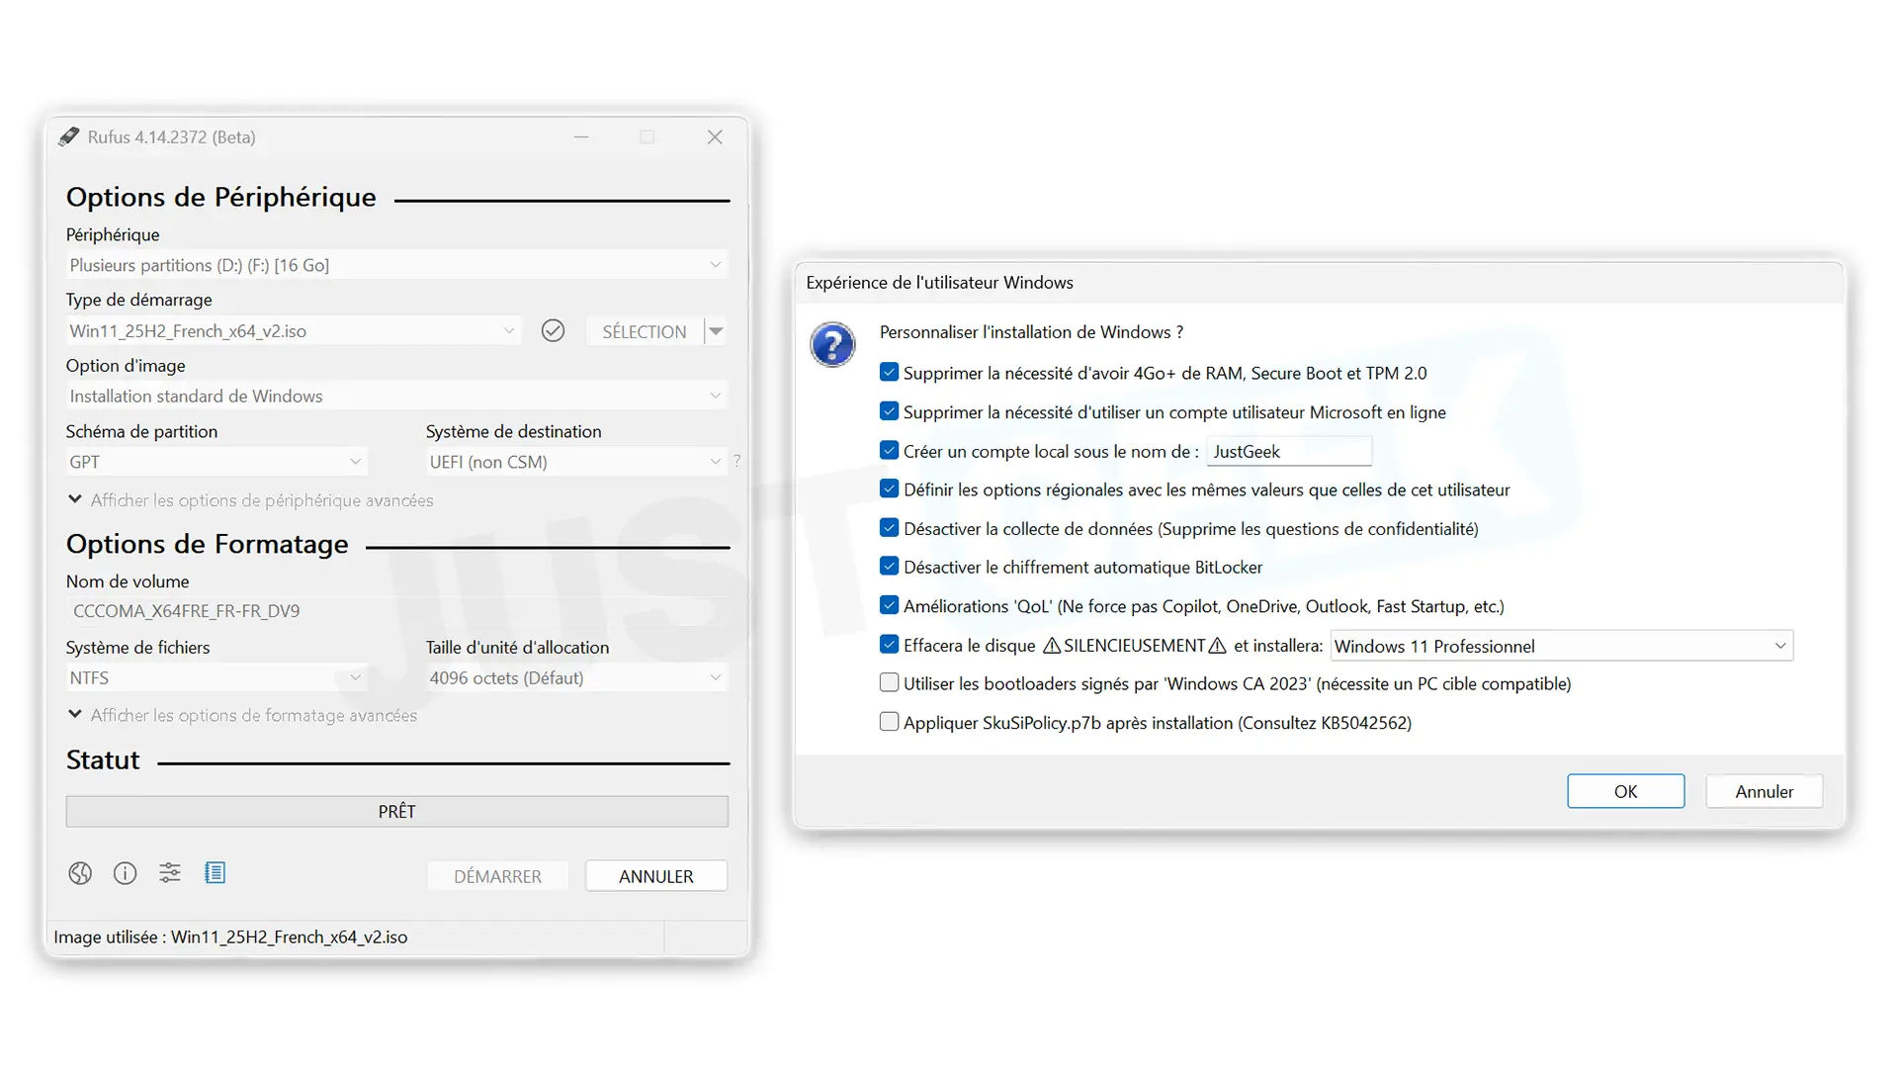The height and width of the screenshot is (1068, 1898).
Task: Open the Schéma de partition GPT dropdown
Action: click(216, 462)
